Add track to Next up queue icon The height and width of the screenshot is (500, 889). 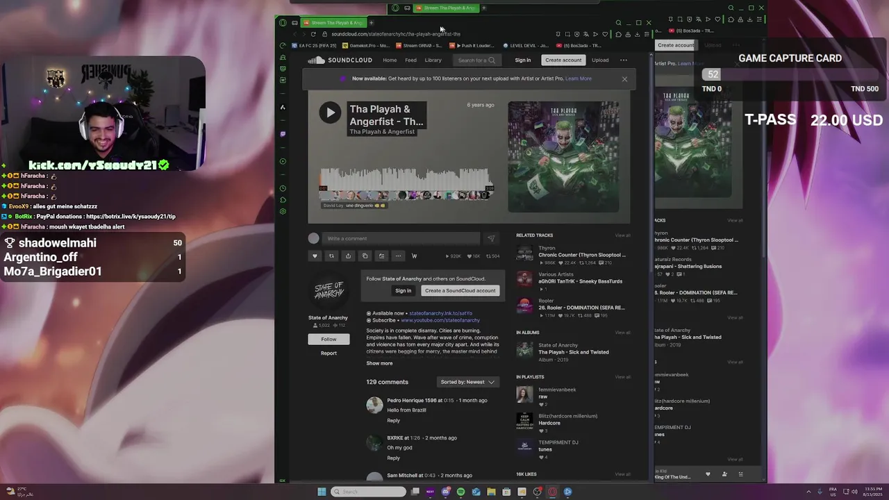(x=381, y=256)
